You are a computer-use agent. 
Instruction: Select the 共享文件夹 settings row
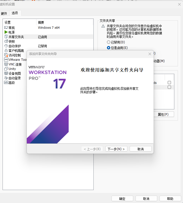(x=48, y=37)
